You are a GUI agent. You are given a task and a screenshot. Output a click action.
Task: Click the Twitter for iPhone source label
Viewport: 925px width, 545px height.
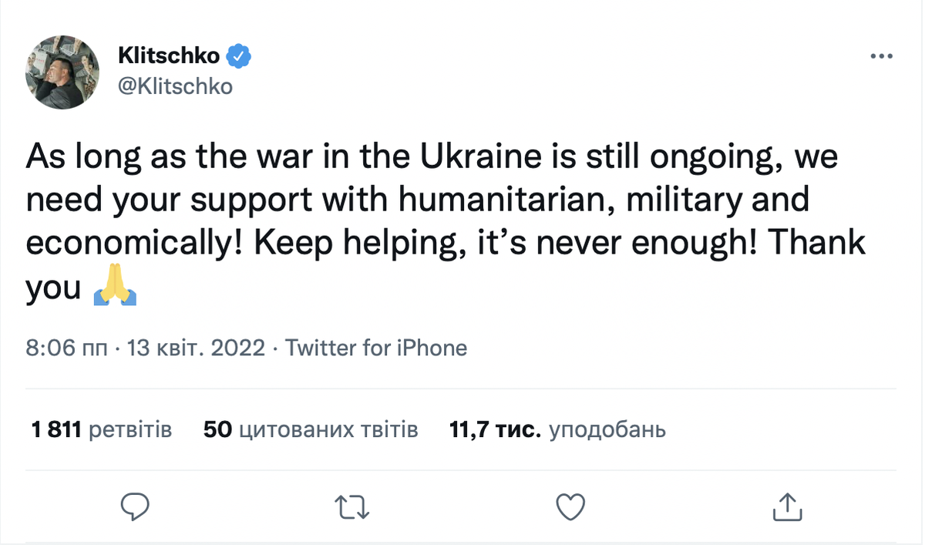[376, 348]
